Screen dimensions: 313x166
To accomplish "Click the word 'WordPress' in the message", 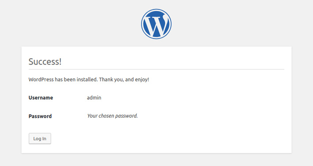I will coord(41,79).
